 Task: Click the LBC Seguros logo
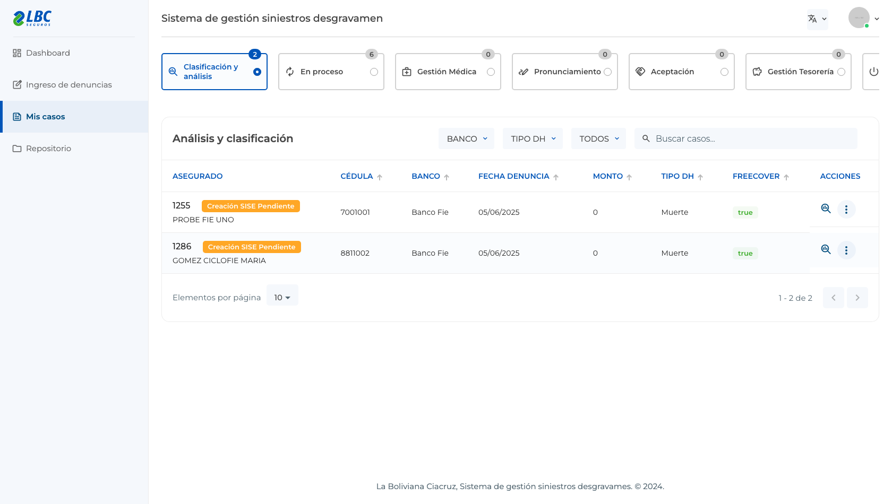[32, 18]
